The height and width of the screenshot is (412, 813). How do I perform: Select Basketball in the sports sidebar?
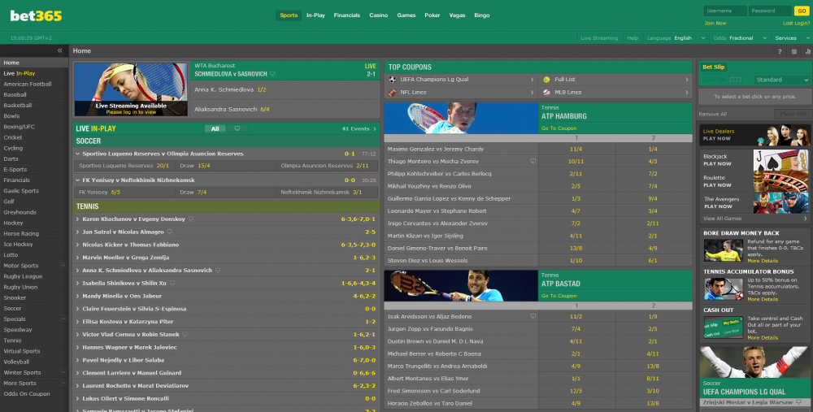click(18, 105)
